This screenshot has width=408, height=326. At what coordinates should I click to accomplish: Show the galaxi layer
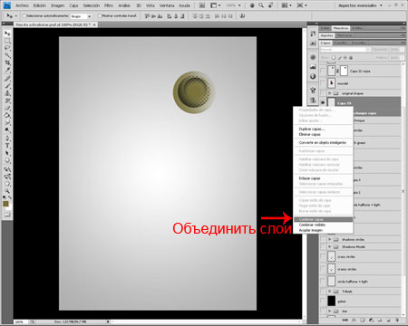323,301
